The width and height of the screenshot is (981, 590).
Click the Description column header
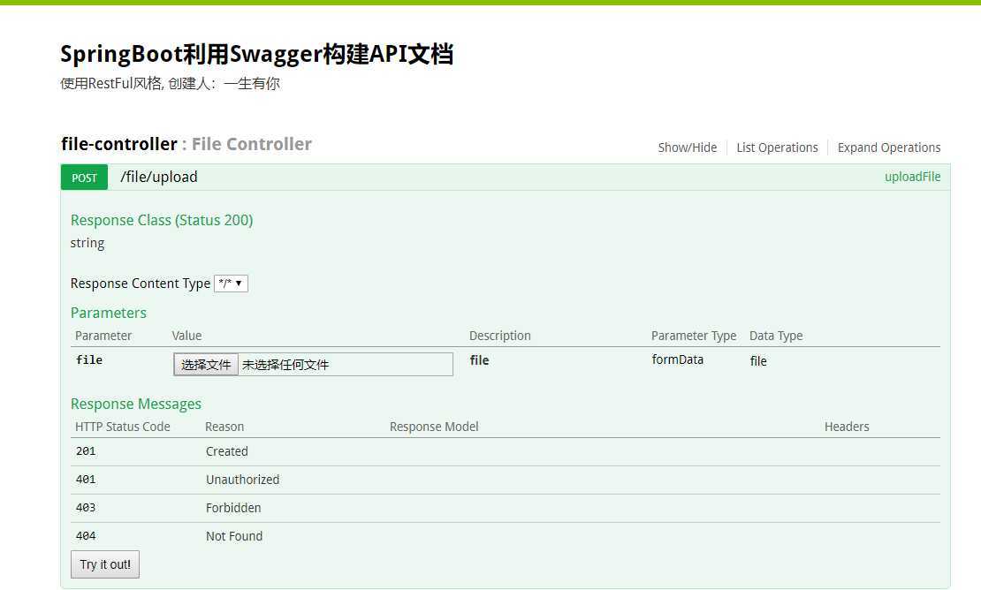[500, 336]
